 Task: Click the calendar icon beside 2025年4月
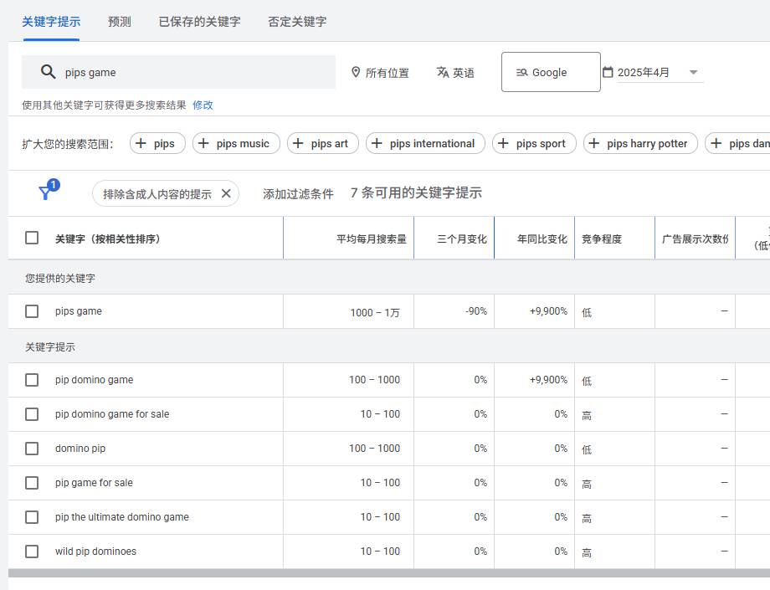(x=608, y=72)
